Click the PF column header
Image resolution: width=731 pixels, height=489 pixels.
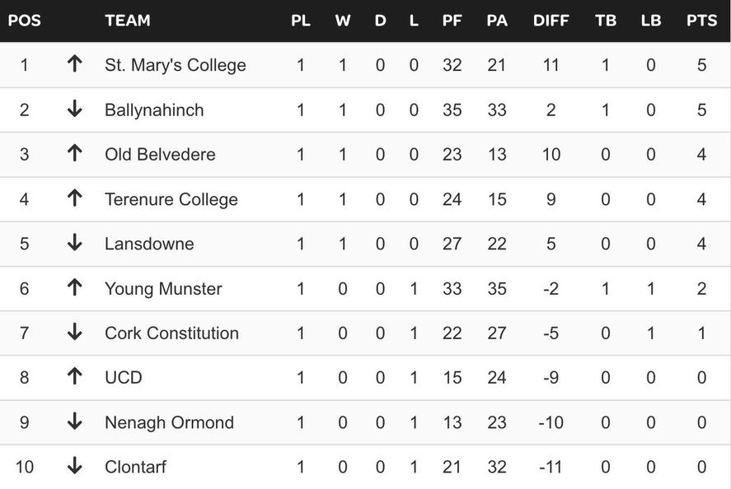452,21
